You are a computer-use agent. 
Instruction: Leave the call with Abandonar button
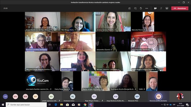coord(180,8)
